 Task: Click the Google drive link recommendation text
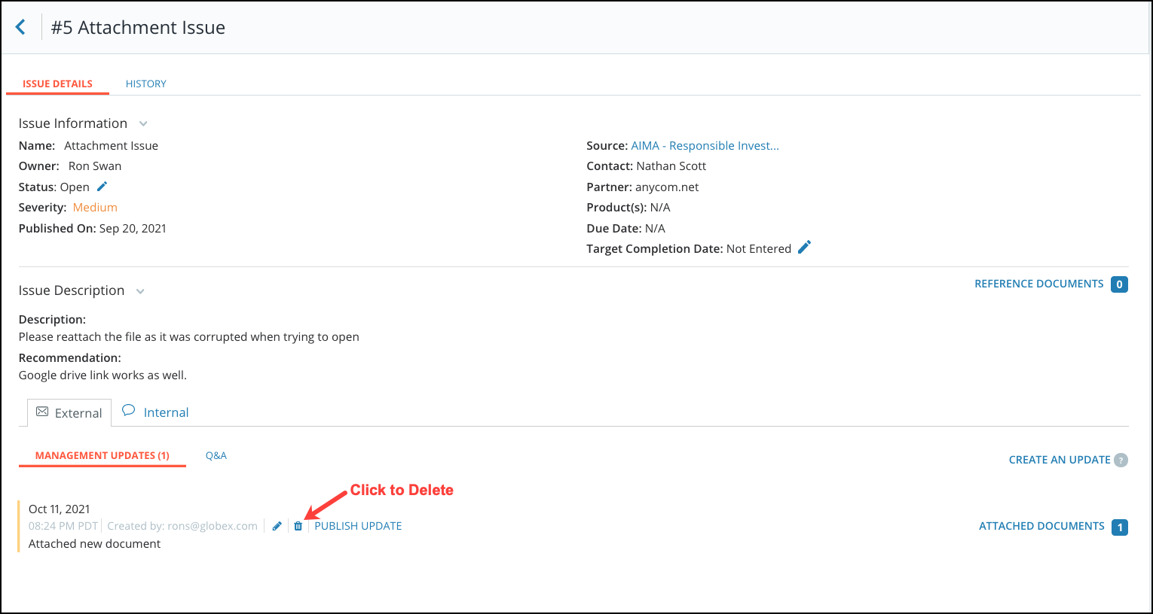[102, 375]
